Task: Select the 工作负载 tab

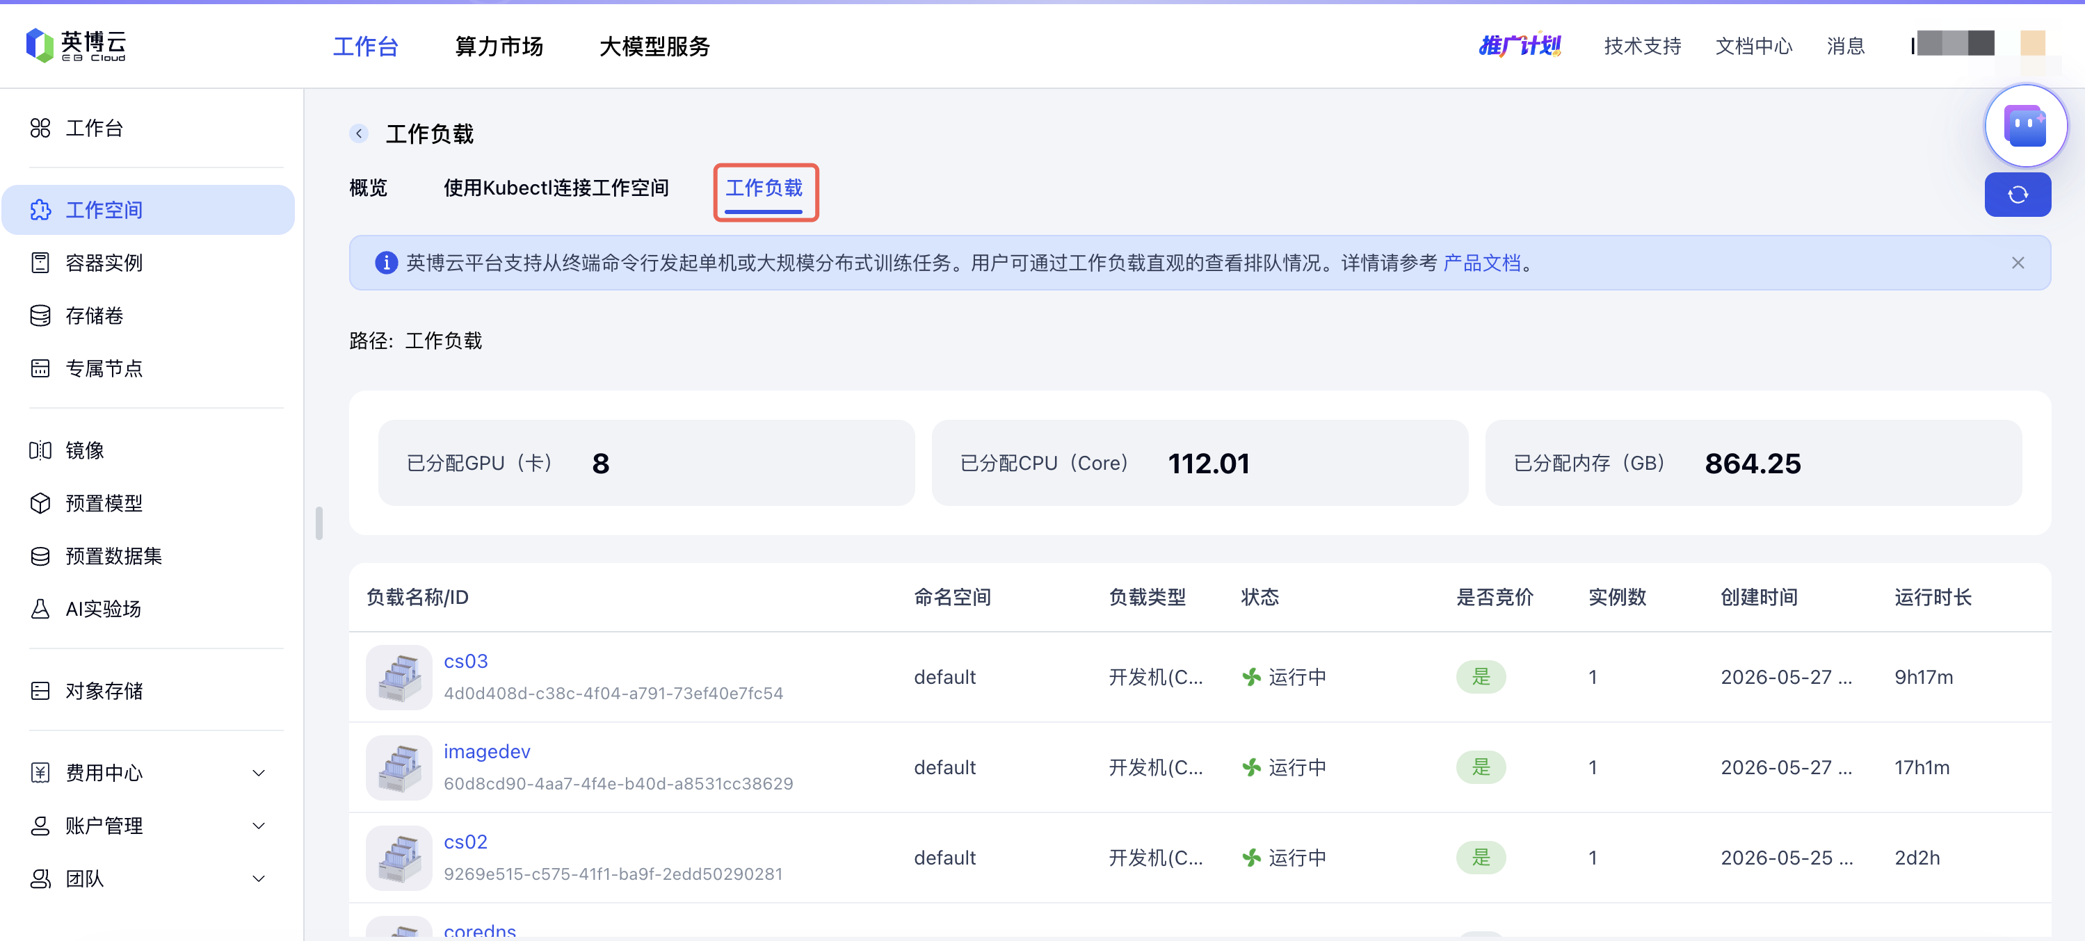Action: tap(764, 188)
